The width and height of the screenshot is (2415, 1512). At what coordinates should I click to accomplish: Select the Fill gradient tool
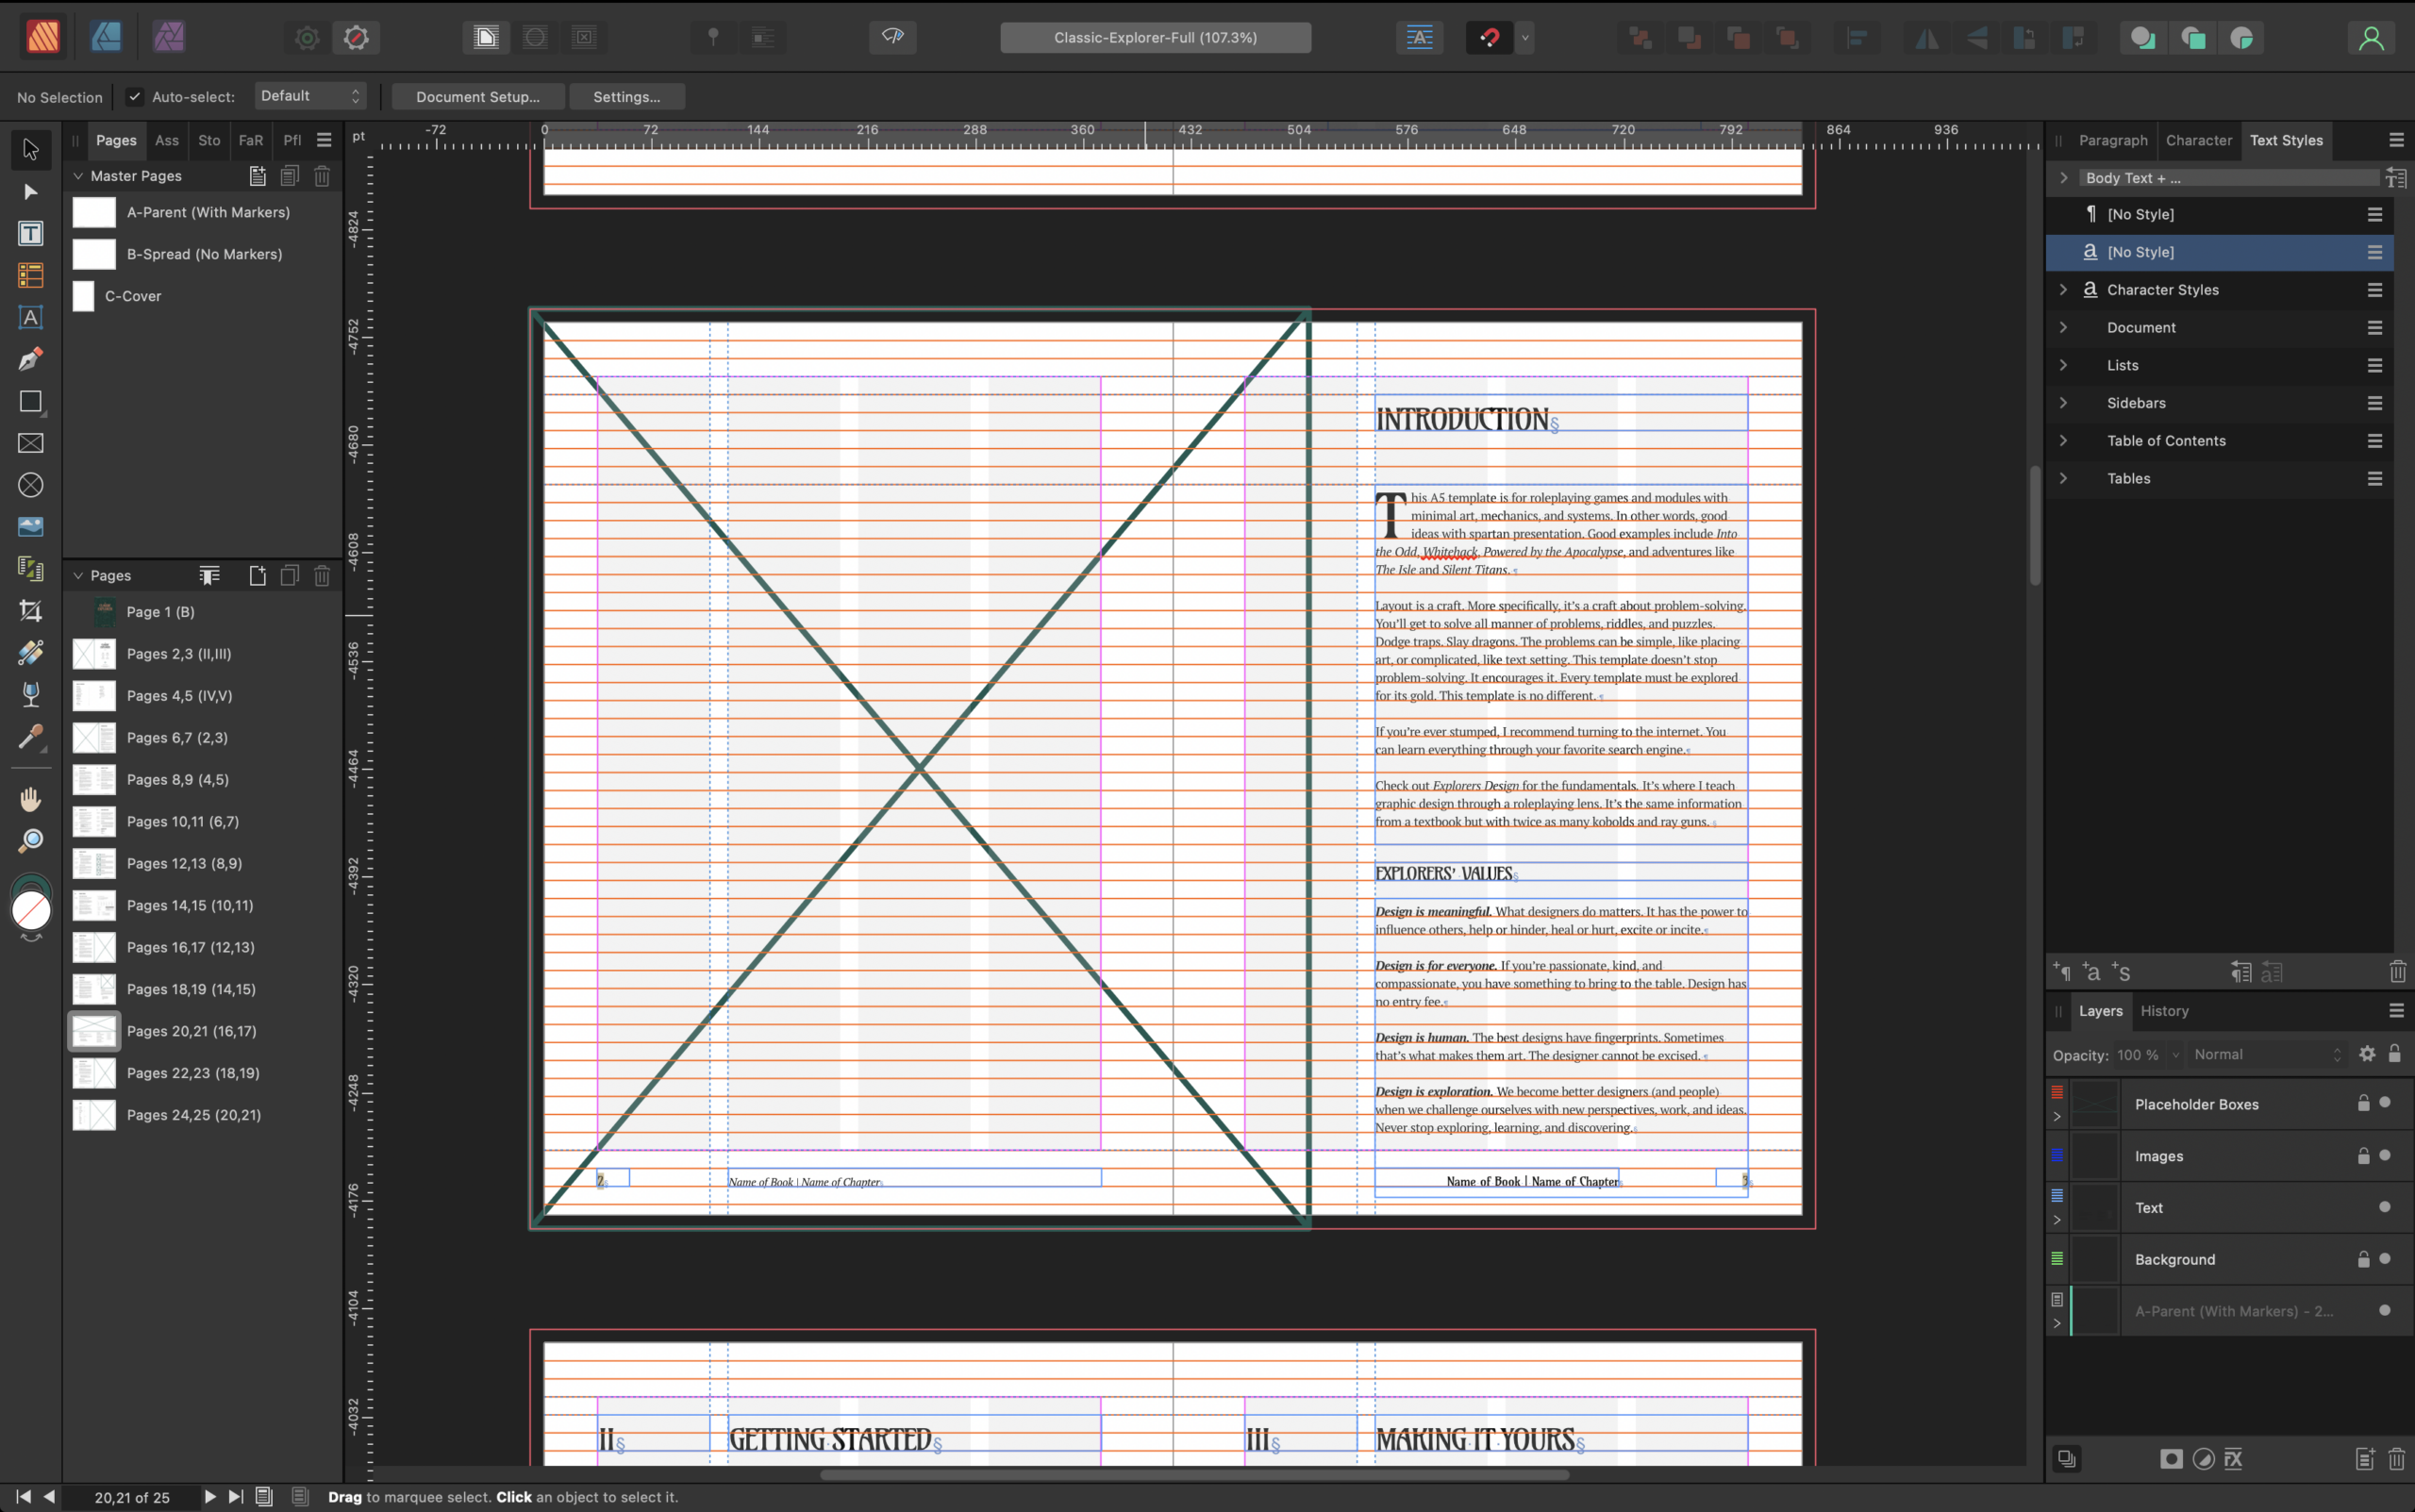tap(30, 652)
